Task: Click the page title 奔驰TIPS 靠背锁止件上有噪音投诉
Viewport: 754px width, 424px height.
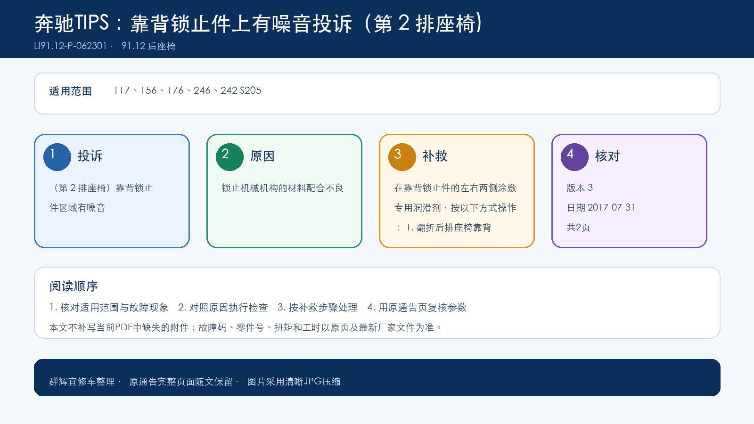Action: click(x=259, y=23)
